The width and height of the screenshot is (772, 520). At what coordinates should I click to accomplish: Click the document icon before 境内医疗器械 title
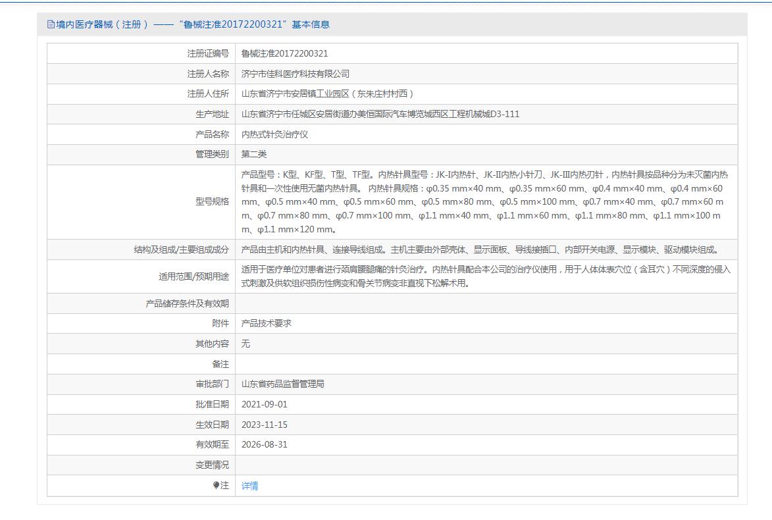51,24
